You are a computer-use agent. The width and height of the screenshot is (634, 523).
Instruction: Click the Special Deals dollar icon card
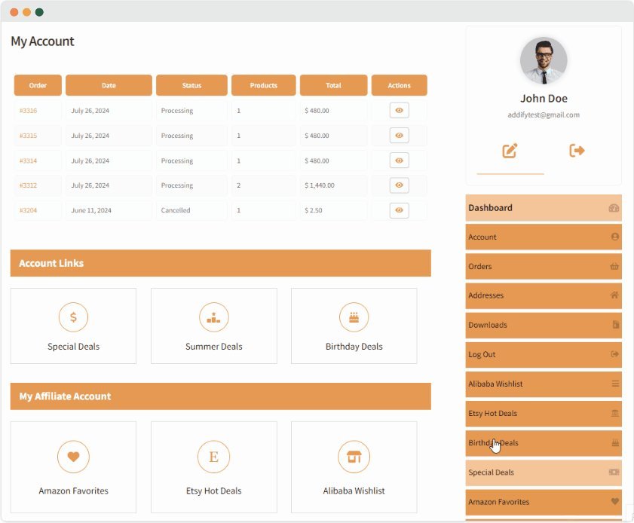point(73,326)
